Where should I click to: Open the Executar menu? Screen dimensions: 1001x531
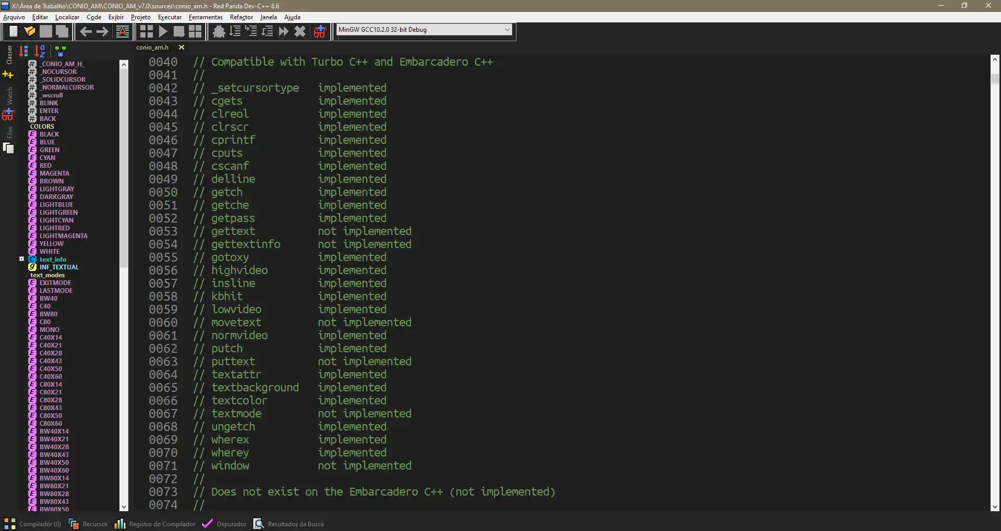[x=170, y=17]
